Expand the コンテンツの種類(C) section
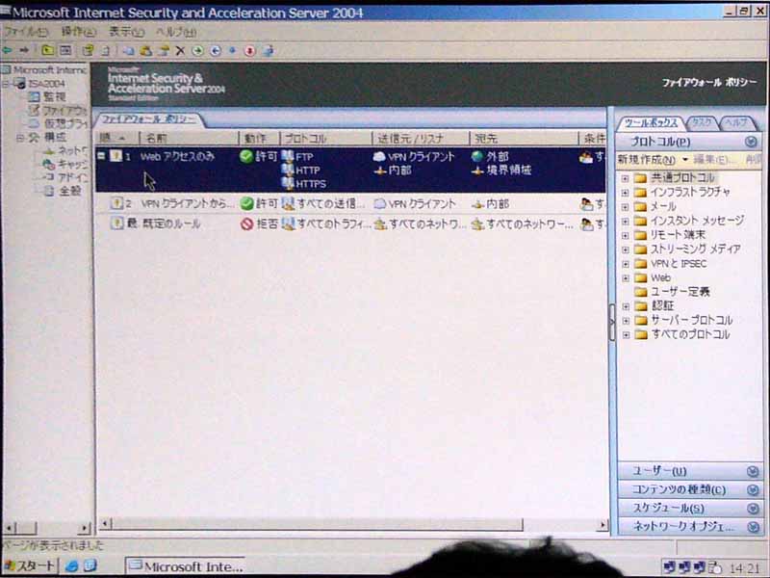The image size is (770, 578). click(x=753, y=489)
